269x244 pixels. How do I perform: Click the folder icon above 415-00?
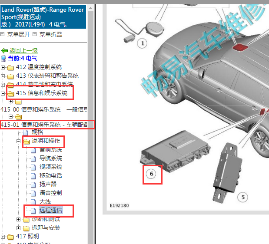point(18,102)
